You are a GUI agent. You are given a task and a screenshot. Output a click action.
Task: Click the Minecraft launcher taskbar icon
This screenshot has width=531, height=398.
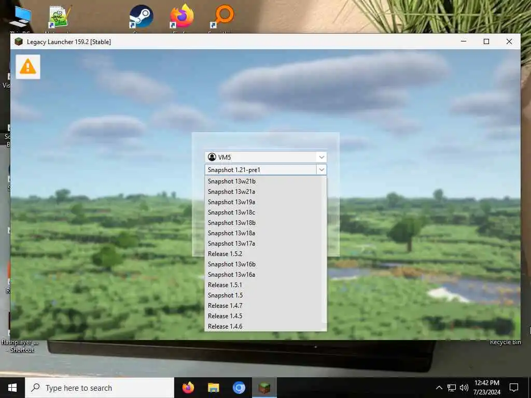click(x=264, y=388)
